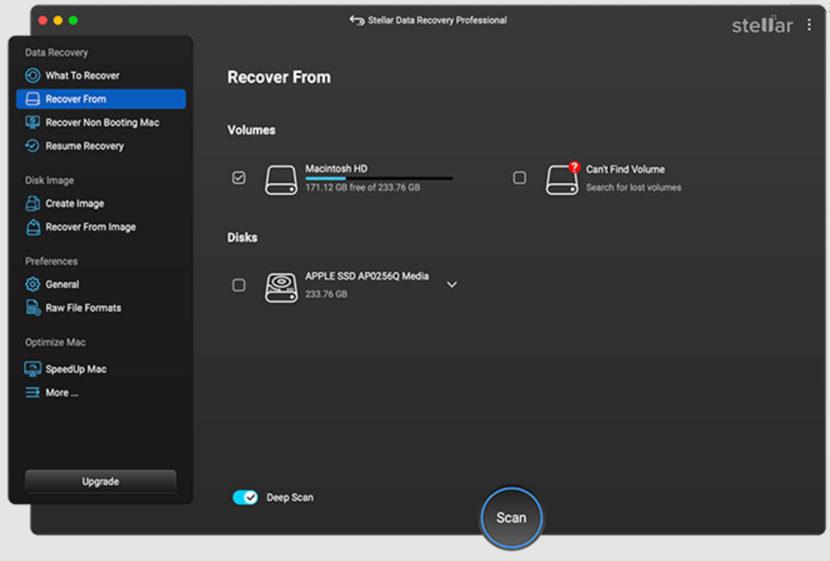This screenshot has height=561, width=830.
Task: Disable the Deep Scan toggle
Action: click(245, 497)
